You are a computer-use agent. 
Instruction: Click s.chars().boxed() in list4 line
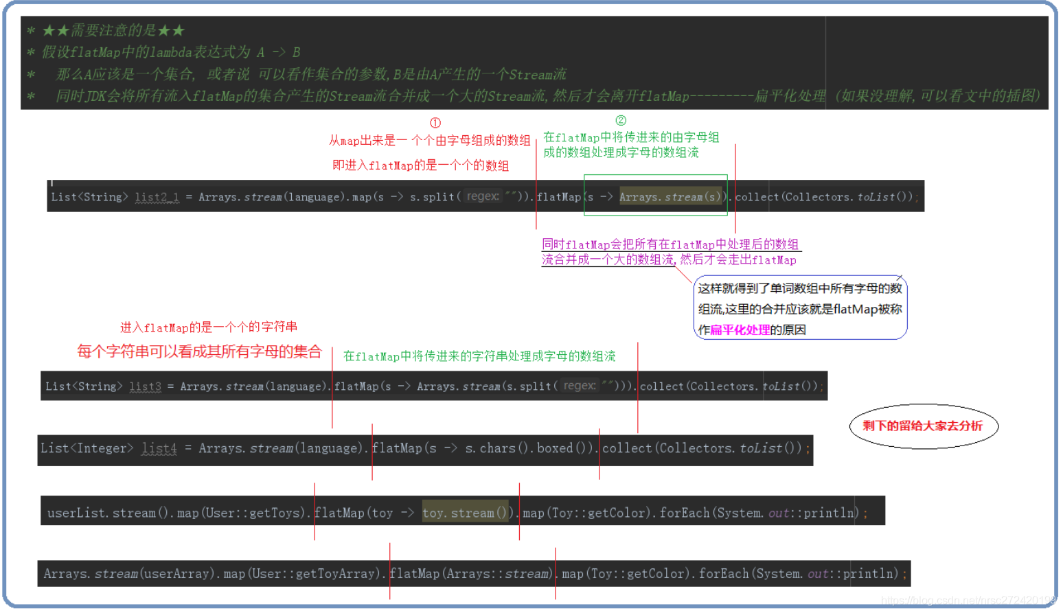[529, 448]
